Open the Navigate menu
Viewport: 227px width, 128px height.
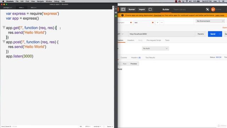[40, 1]
